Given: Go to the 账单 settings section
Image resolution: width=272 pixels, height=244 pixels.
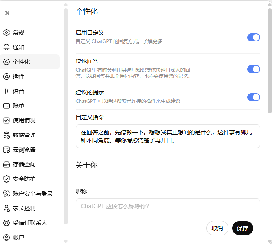Looking at the screenshot, I should click(30, 106).
